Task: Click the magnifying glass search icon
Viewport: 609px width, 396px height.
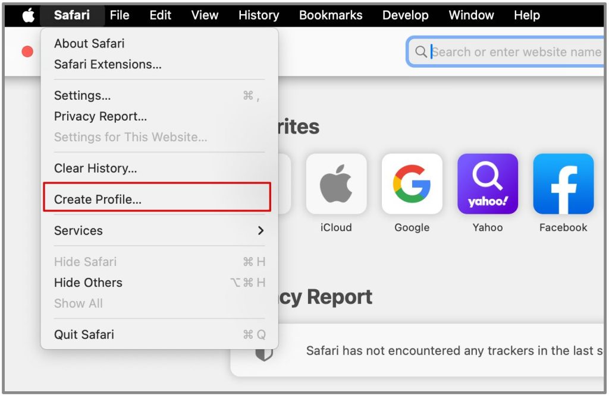Action: (x=421, y=52)
